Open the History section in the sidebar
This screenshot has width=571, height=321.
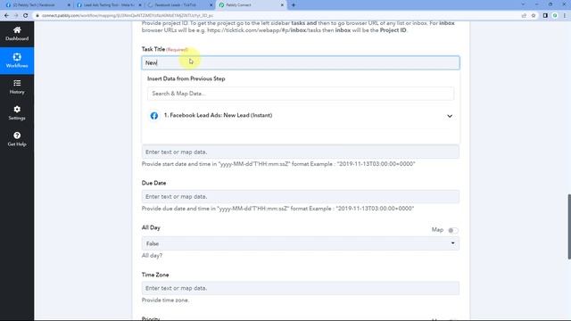17,87
